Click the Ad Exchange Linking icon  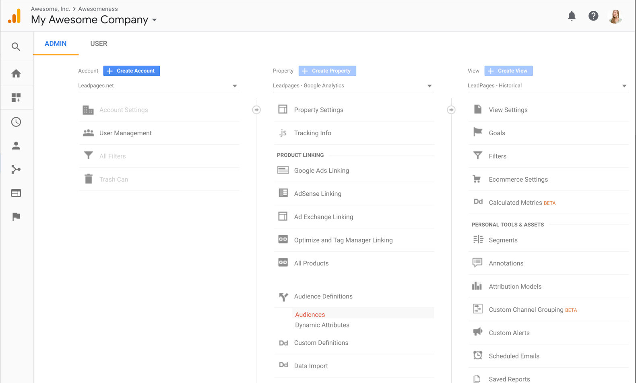283,216
